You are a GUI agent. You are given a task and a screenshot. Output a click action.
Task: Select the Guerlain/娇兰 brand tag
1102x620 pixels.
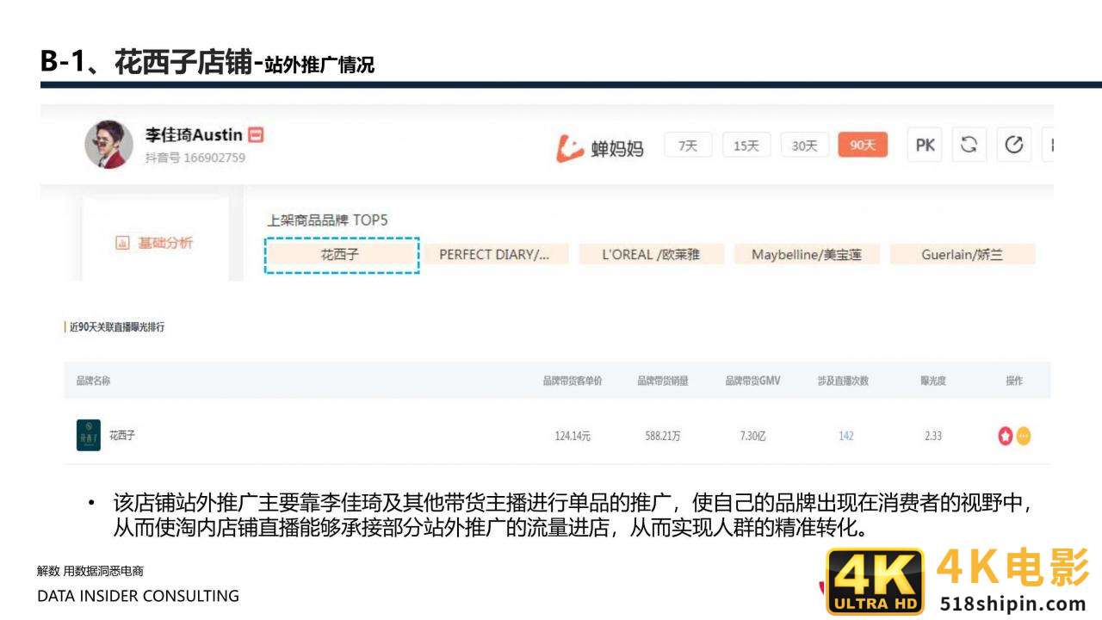962,255
